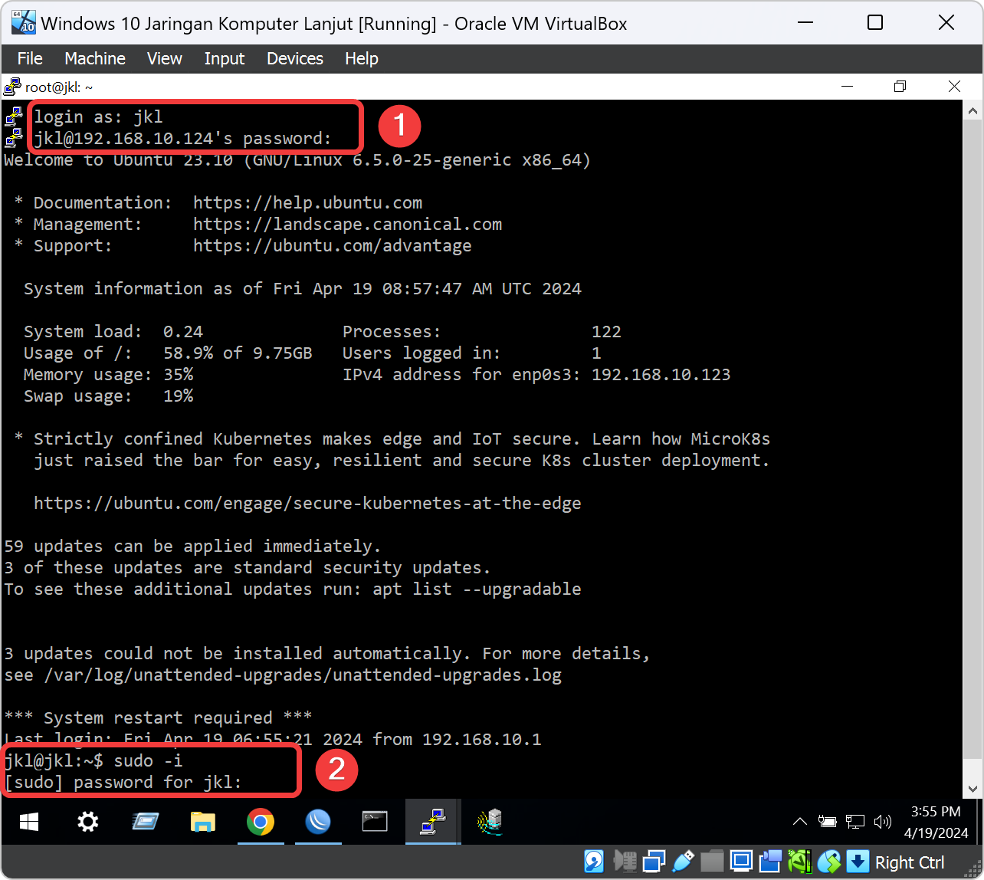Click the battery power tray icon
The height and width of the screenshot is (880, 984).
(827, 823)
